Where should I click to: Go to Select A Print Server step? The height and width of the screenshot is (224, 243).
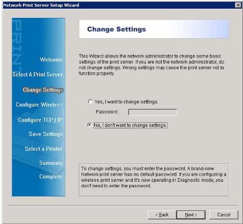tap(38, 74)
